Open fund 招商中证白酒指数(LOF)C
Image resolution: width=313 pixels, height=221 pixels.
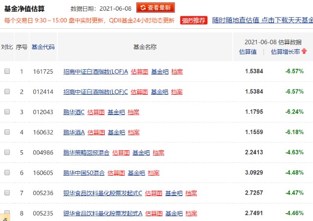[x=96, y=92]
